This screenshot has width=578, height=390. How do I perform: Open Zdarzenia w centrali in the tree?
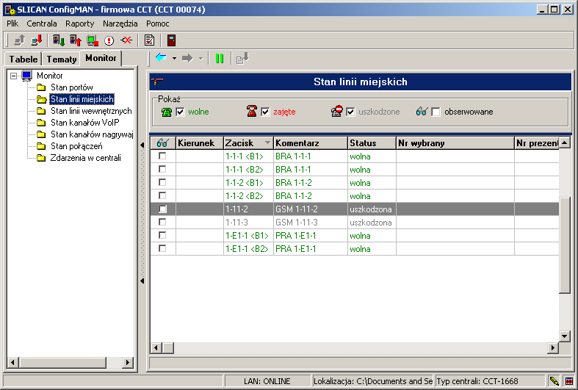tap(85, 158)
